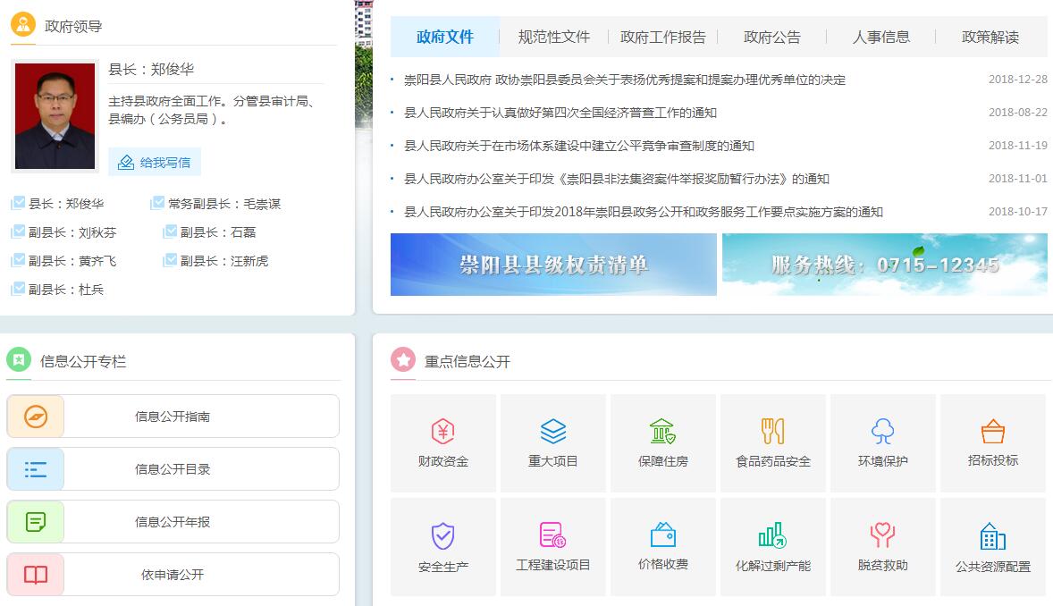
Task: Open notice on 第四次全国经济普查工作
Action: click(x=560, y=113)
